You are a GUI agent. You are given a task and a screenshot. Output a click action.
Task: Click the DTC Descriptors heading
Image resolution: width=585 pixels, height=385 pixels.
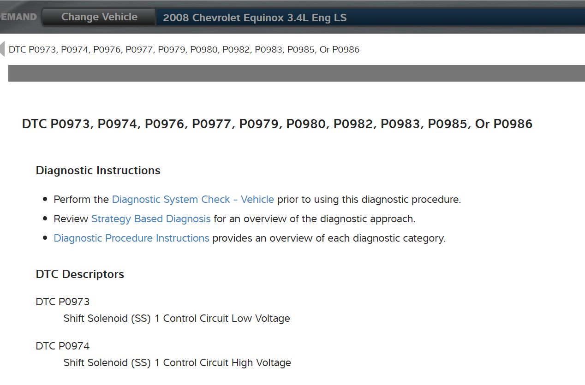[x=80, y=274]
